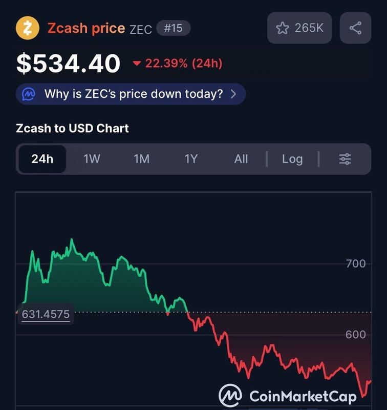Switch to the 1W chart range
Image resolution: width=387 pixels, height=410 pixels.
pyautogui.click(x=92, y=159)
